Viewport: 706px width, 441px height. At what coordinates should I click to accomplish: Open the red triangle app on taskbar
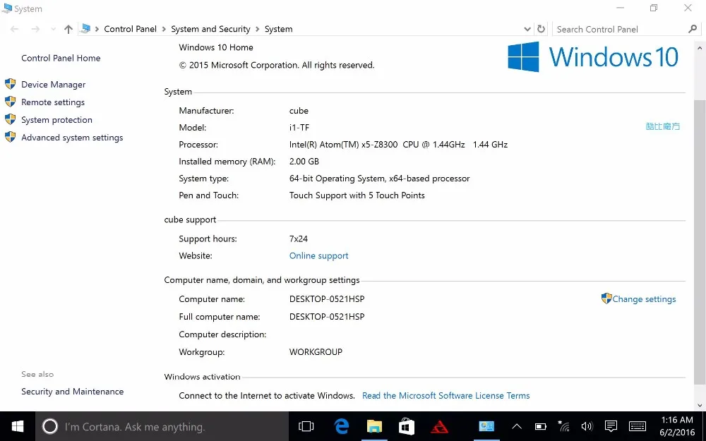click(x=439, y=426)
